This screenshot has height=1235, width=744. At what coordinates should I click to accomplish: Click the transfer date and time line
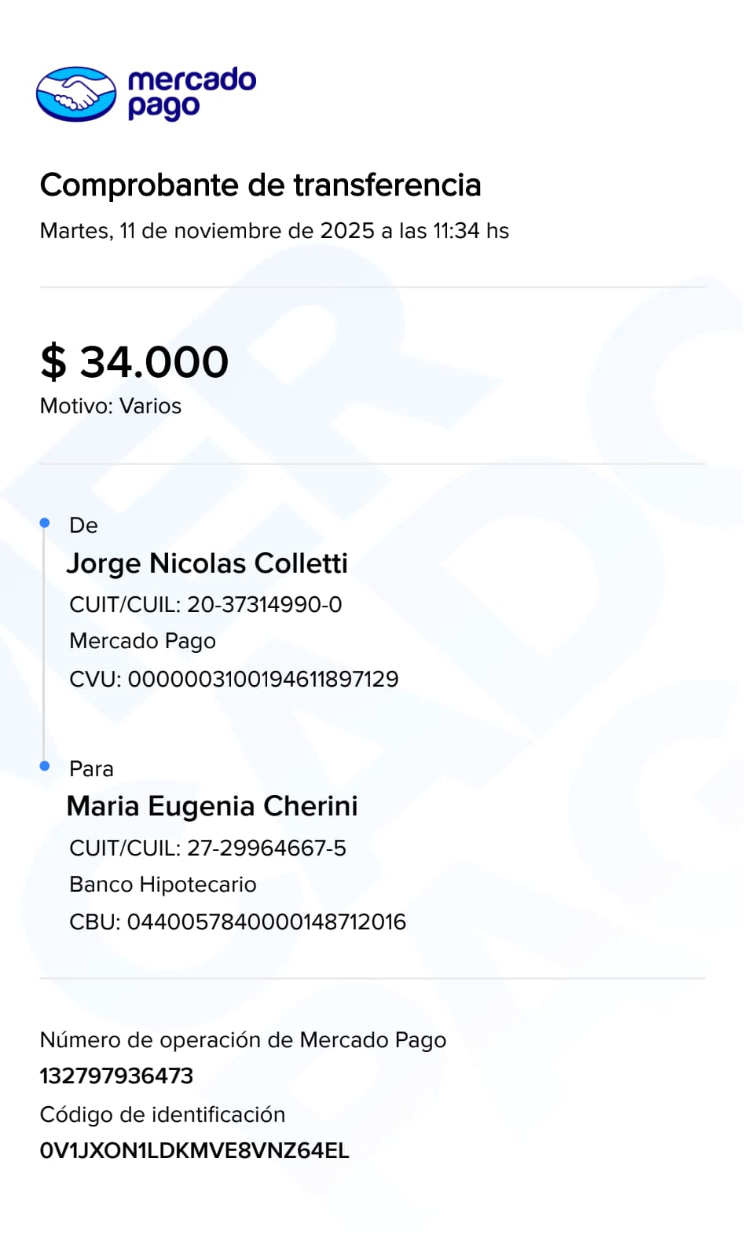(x=274, y=231)
